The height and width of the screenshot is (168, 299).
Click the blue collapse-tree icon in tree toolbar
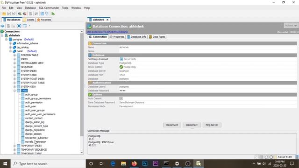pyautogui.click(x=19, y=26)
